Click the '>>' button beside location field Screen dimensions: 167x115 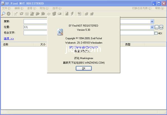[x=161, y=27]
